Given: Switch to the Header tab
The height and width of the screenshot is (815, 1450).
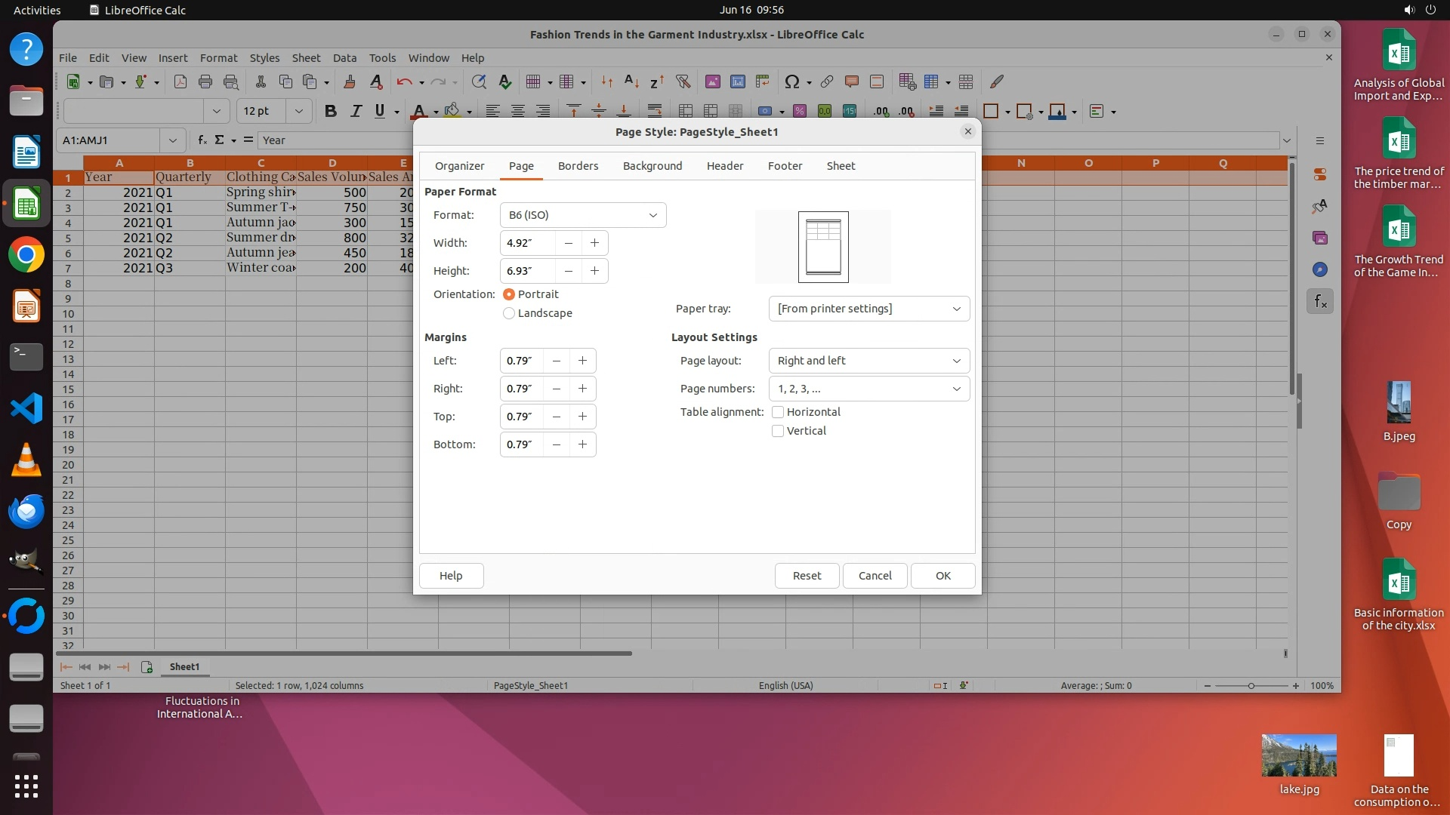Looking at the screenshot, I should tap(724, 166).
